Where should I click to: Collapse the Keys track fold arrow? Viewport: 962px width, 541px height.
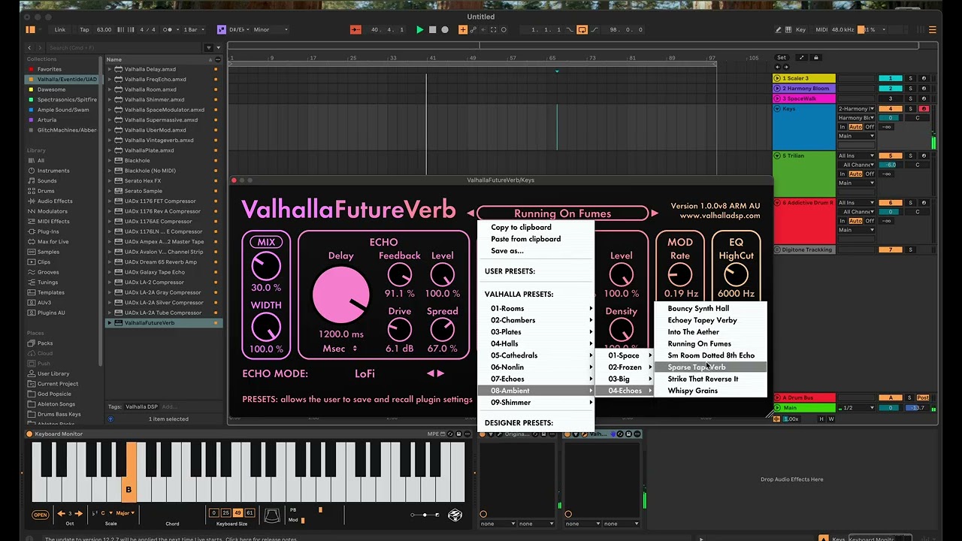point(777,109)
